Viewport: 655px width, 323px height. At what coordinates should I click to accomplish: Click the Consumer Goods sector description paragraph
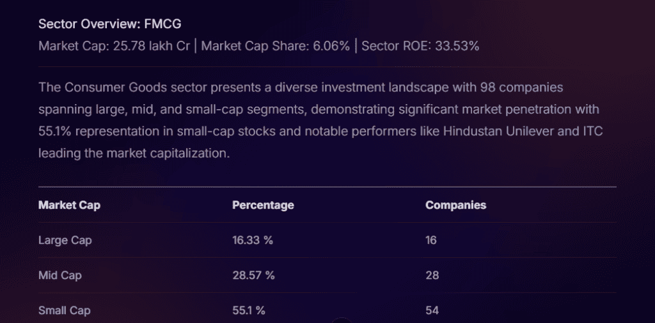pyautogui.click(x=319, y=119)
